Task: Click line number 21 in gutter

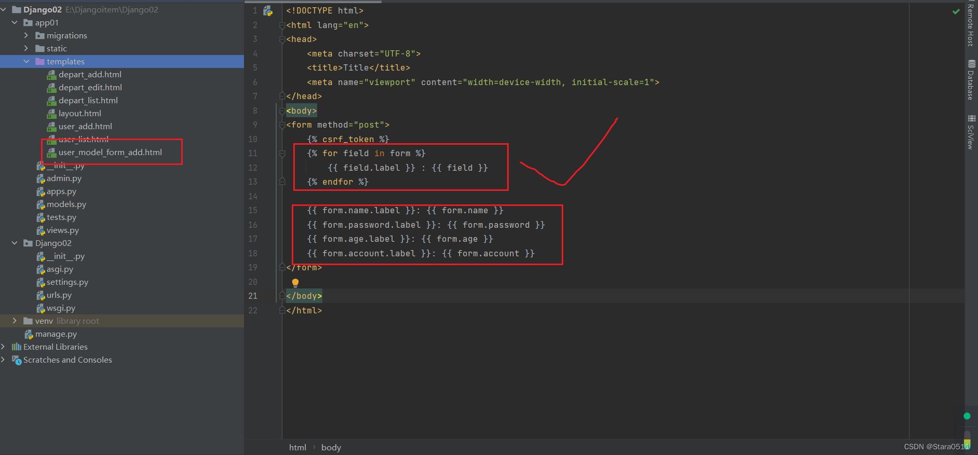Action: pyautogui.click(x=253, y=296)
